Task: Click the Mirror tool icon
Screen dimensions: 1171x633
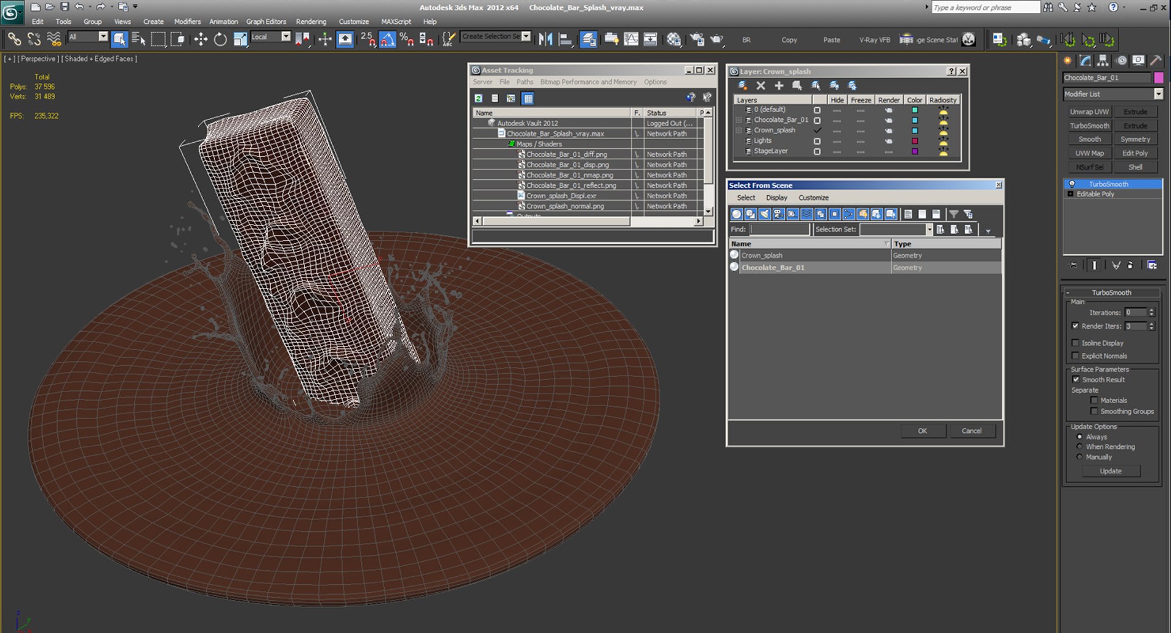Action: click(x=545, y=40)
